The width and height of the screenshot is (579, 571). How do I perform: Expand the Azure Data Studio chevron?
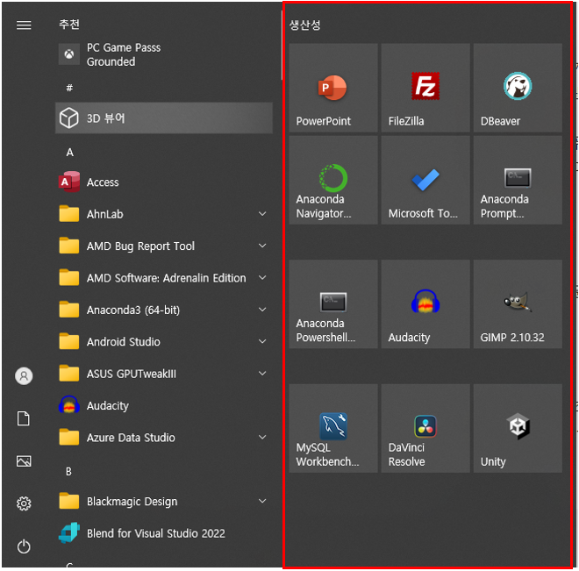click(262, 438)
